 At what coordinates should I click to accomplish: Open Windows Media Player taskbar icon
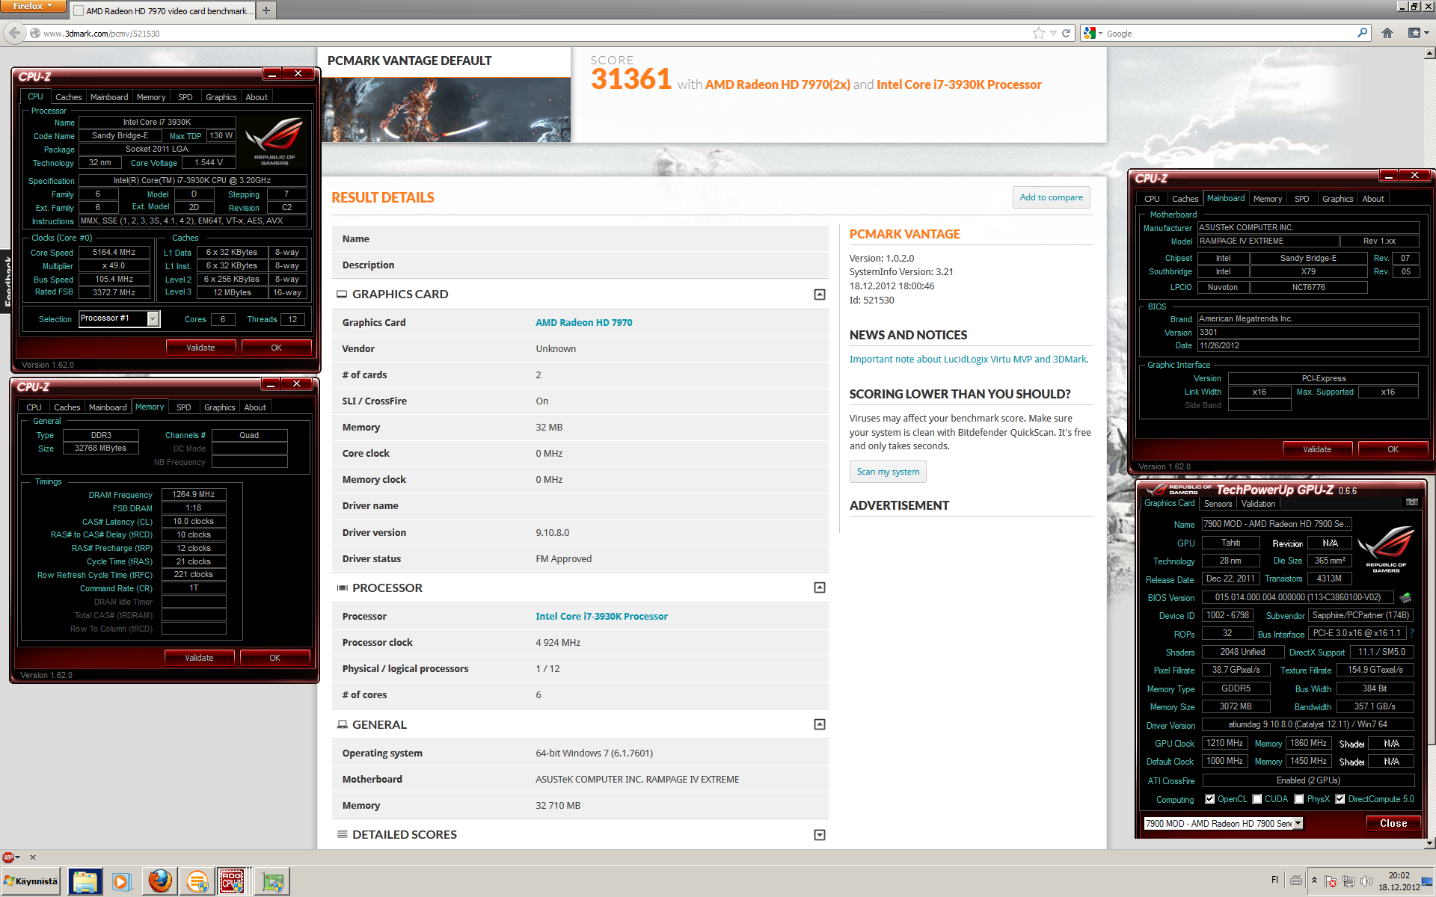pos(121,881)
